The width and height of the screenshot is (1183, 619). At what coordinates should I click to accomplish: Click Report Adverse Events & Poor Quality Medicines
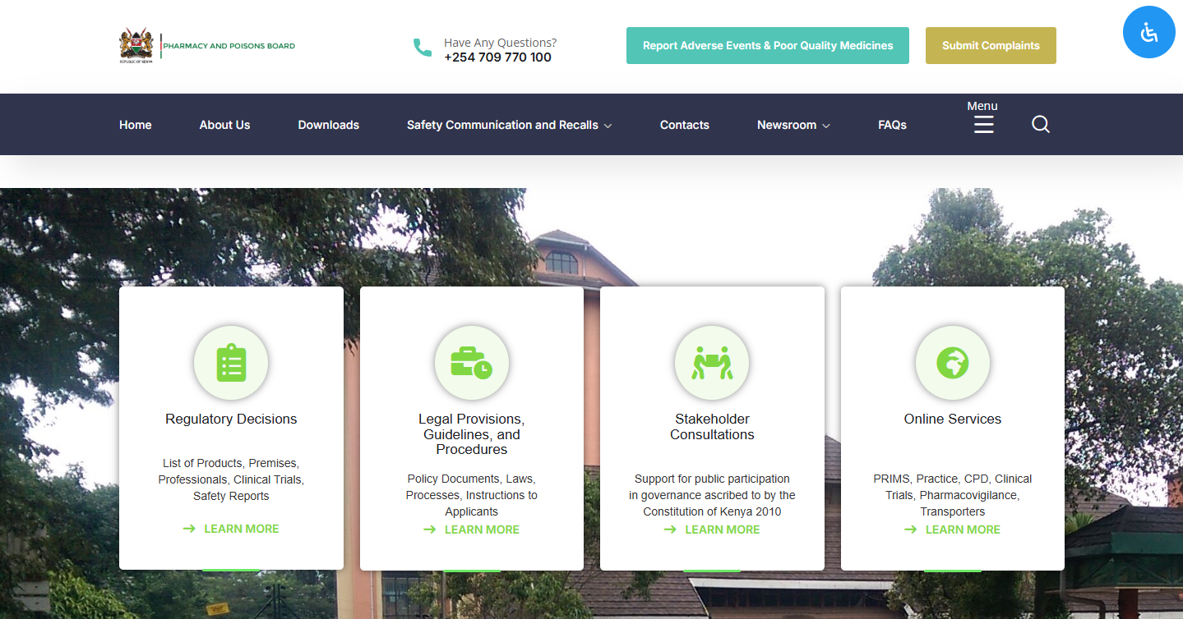[768, 46]
